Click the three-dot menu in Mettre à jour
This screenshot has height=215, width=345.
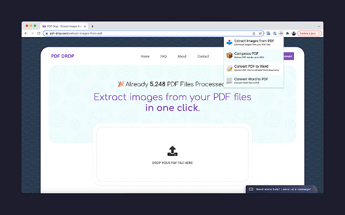pyautogui.click(x=319, y=33)
